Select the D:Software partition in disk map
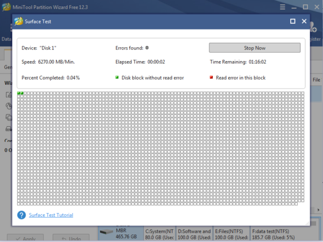 [x=194, y=234]
